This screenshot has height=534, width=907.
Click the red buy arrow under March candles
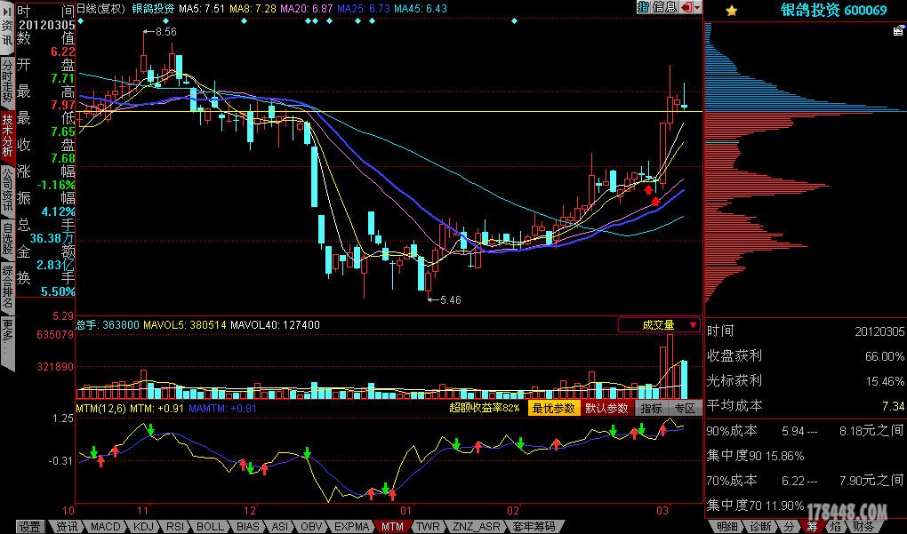[655, 201]
